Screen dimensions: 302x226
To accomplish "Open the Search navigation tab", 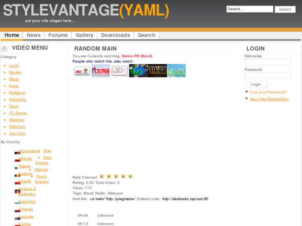I will coord(147,35).
